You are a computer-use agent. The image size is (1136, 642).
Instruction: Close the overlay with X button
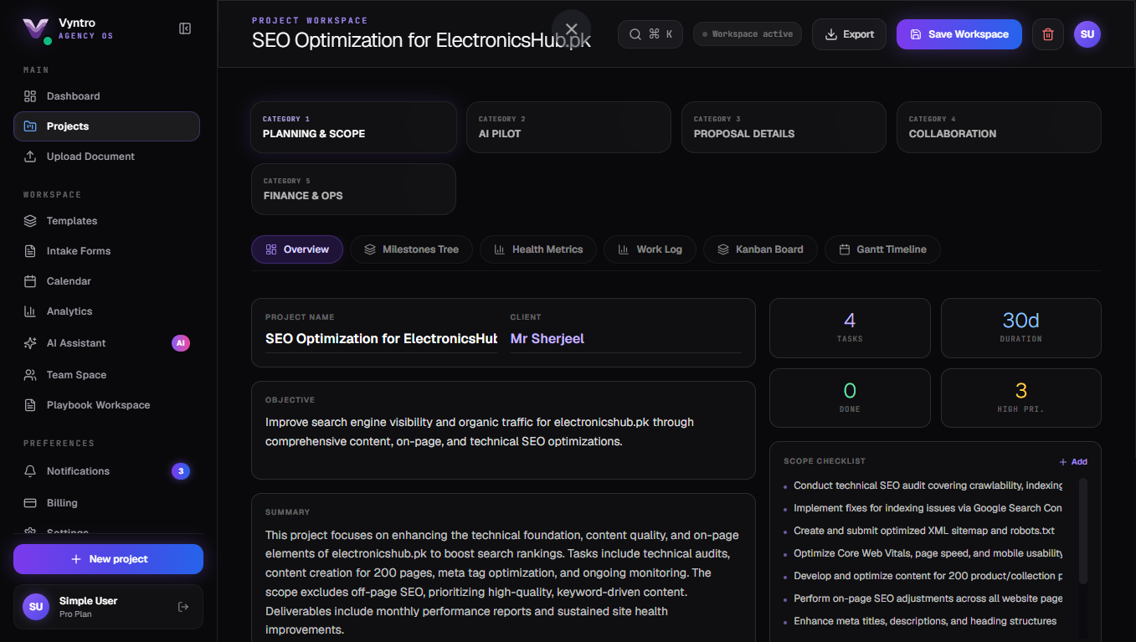click(572, 29)
